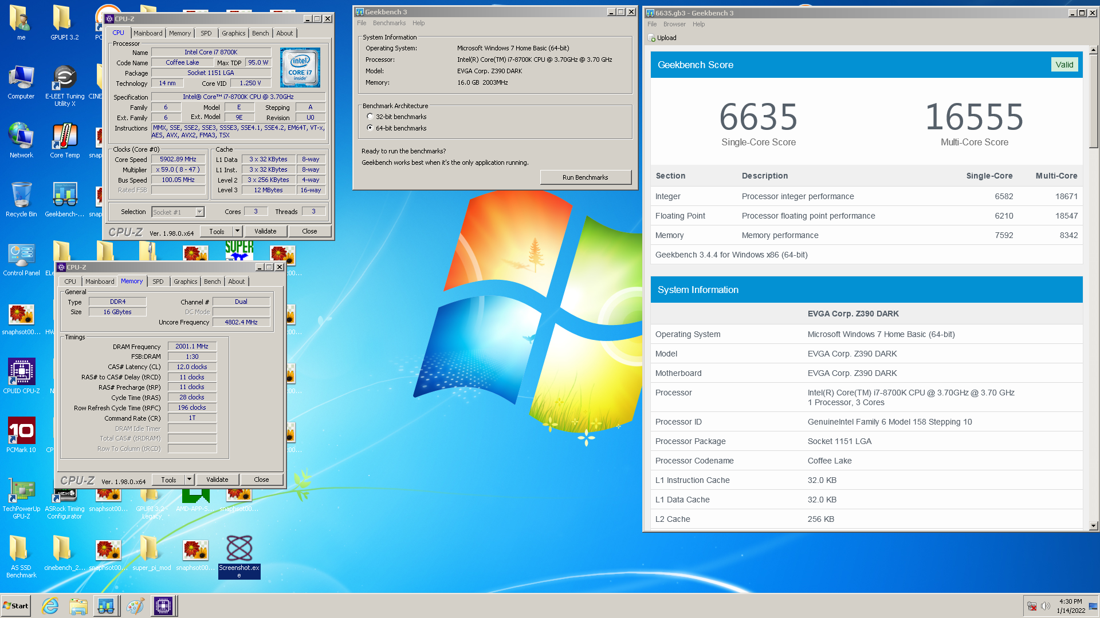Click Show Desktop button at taskbar edge
Image resolution: width=1100 pixels, height=618 pixels.
1093,606
